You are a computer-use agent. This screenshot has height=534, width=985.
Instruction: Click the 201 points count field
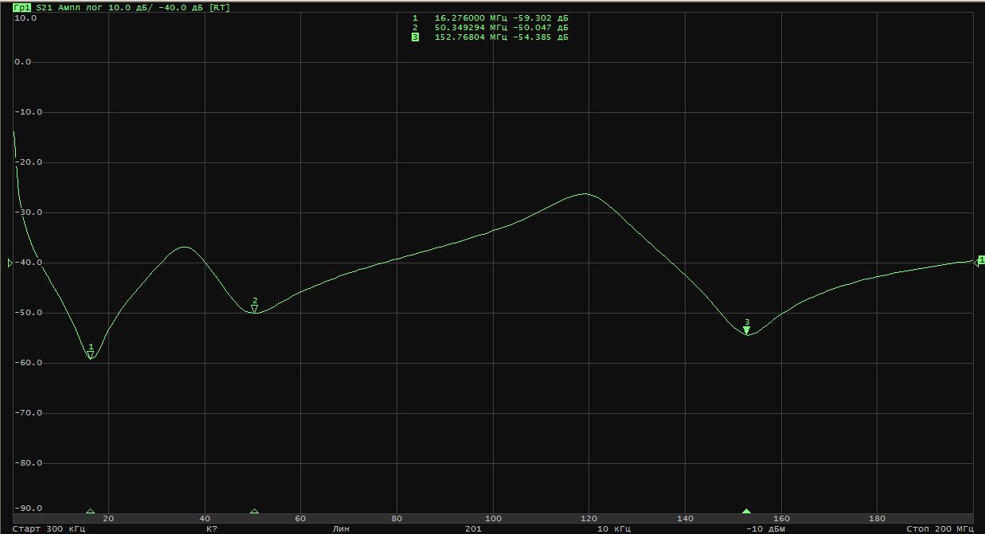(x=473, y=528)
